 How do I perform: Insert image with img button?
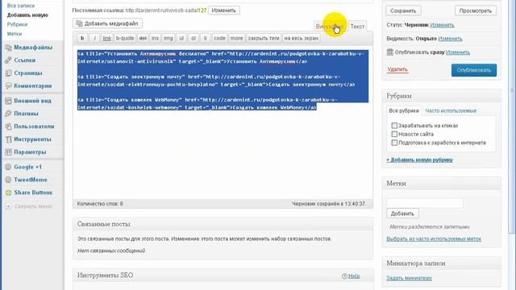pyautogui.click(x=169, y=38)
